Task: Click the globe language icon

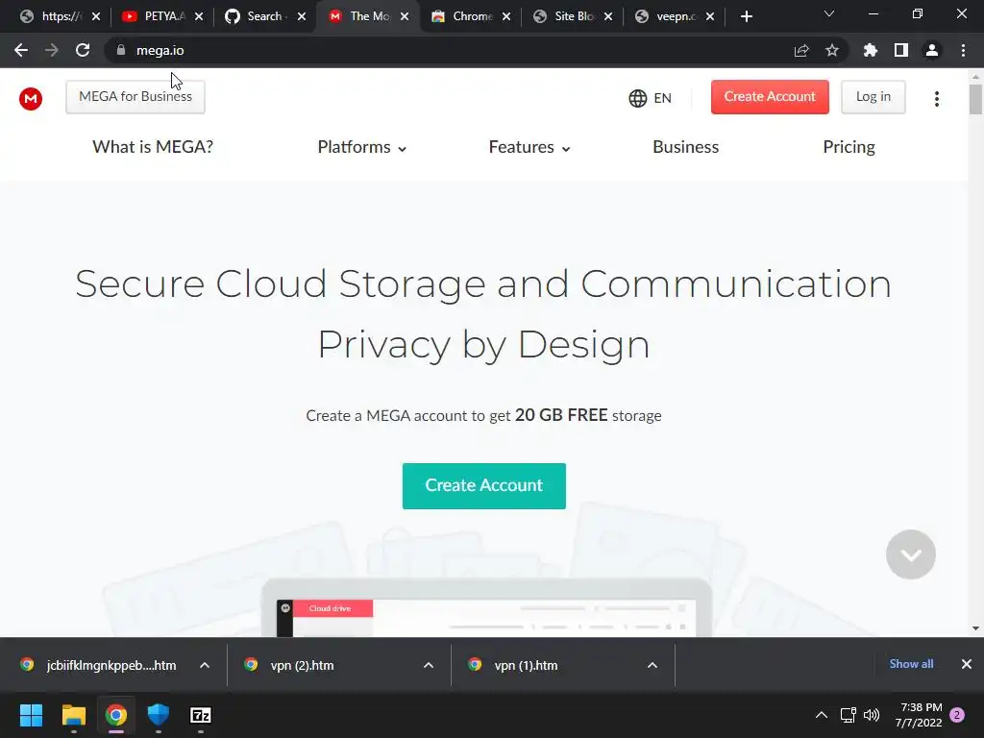Action: point(638,98)
